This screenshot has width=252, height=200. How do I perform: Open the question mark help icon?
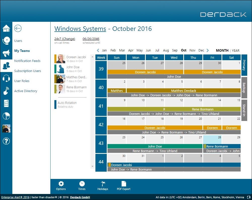6,141
